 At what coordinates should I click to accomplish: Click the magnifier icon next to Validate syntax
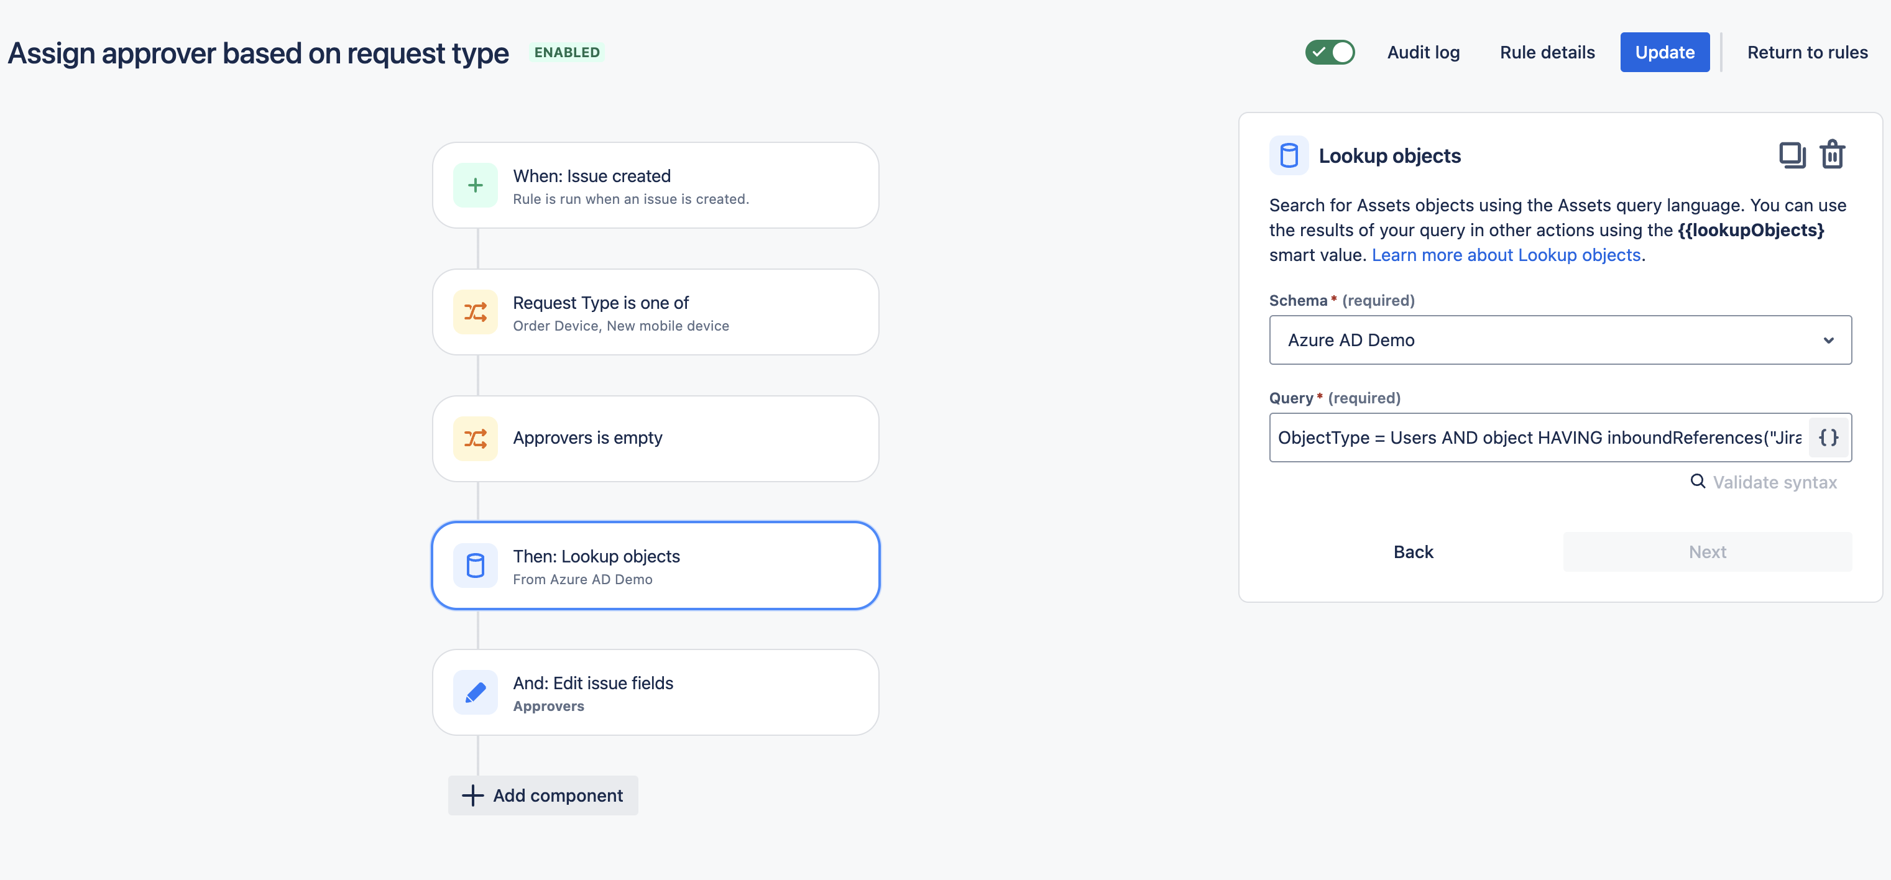(x=1698, y=482)
